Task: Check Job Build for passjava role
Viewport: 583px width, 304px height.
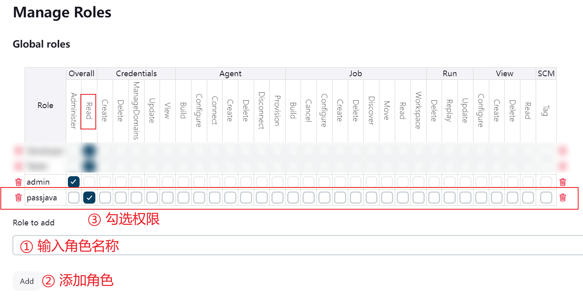Action: click(x=293, y=198)
